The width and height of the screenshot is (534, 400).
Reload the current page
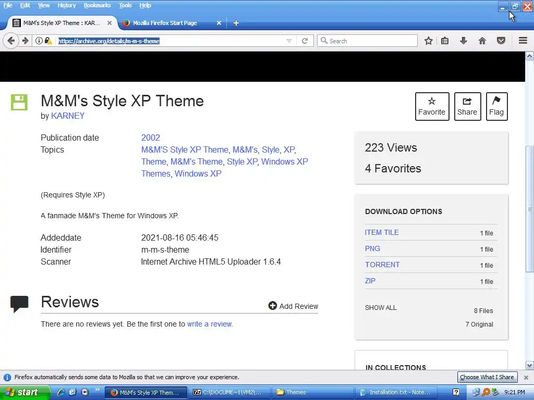click(305, 41)
